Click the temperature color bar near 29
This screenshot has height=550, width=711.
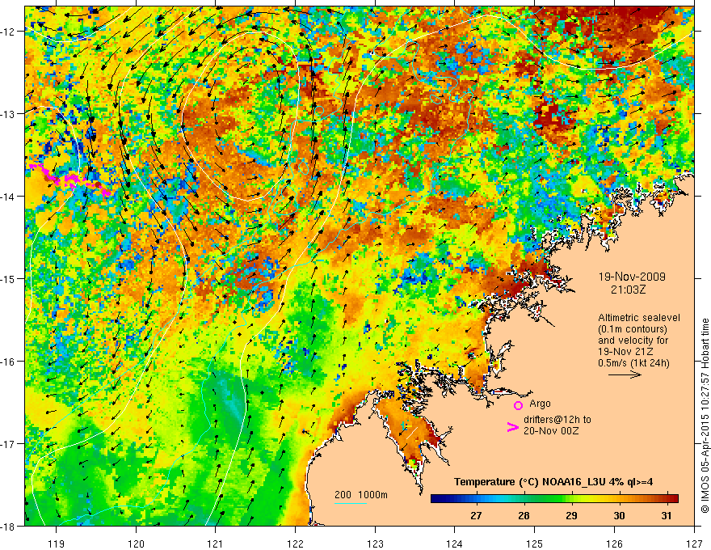(x=572, y=499)
